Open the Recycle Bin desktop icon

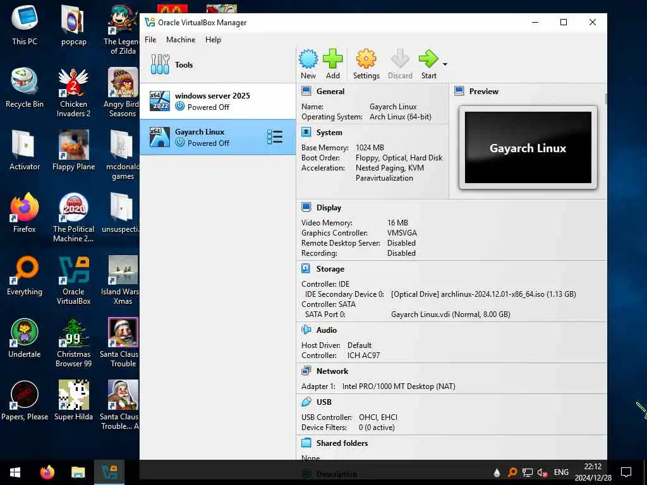[25, 87]
